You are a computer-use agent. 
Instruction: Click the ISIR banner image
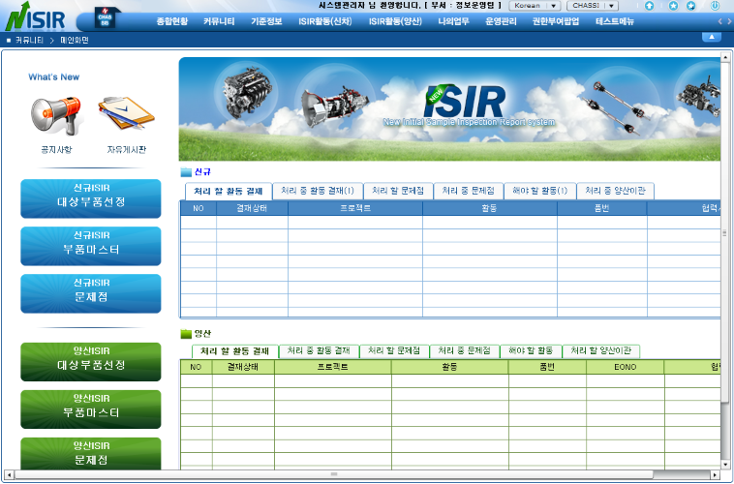point(449,109)
